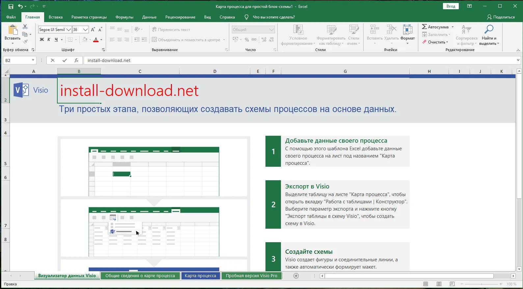Click the Cut scissors icon
The image size is (523, 289).
click(25, 27)
